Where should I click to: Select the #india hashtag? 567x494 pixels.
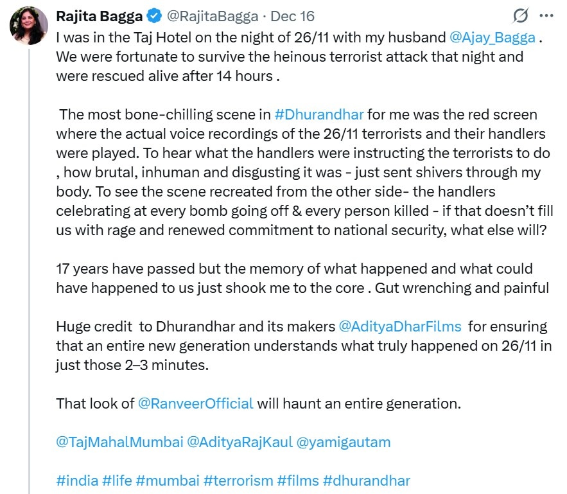(x=76, y=481)
